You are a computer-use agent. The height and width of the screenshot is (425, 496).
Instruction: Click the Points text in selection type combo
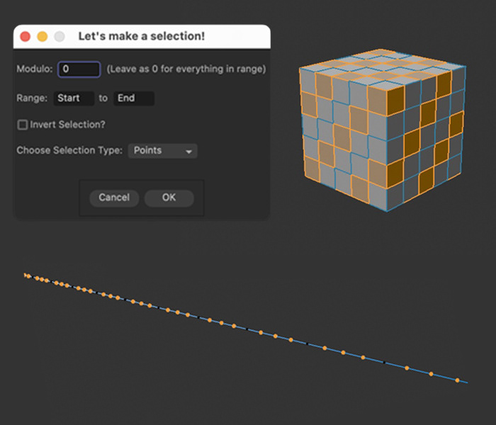pos(147,150)
